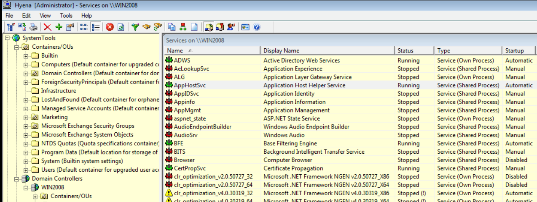
Task: Click the server icon beside WIN2008 tree node
Action: (x=35, y=187)
